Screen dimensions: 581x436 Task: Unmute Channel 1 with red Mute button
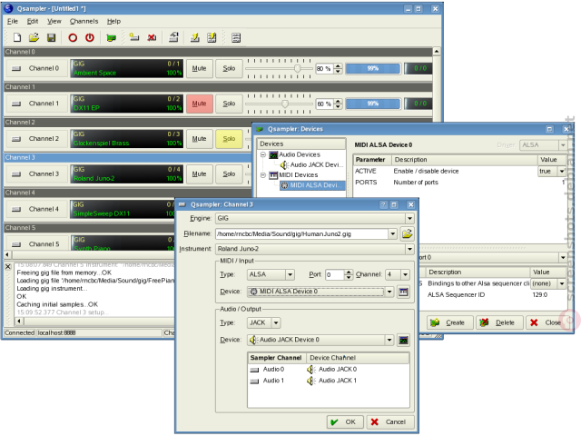[200, 104]
